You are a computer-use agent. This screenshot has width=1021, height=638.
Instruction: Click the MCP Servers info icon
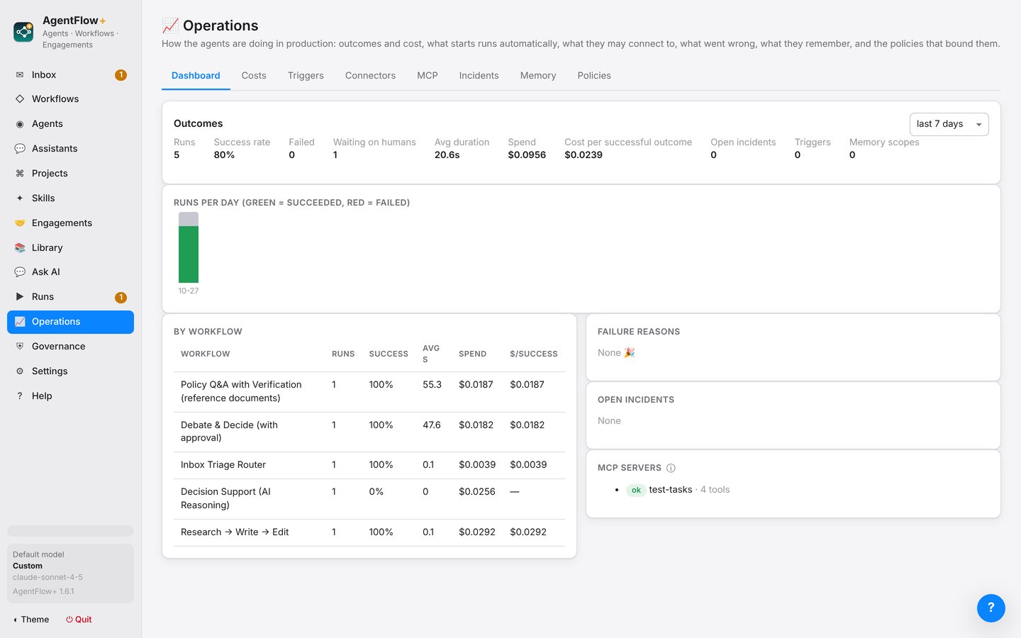click(x=671, y=469)
